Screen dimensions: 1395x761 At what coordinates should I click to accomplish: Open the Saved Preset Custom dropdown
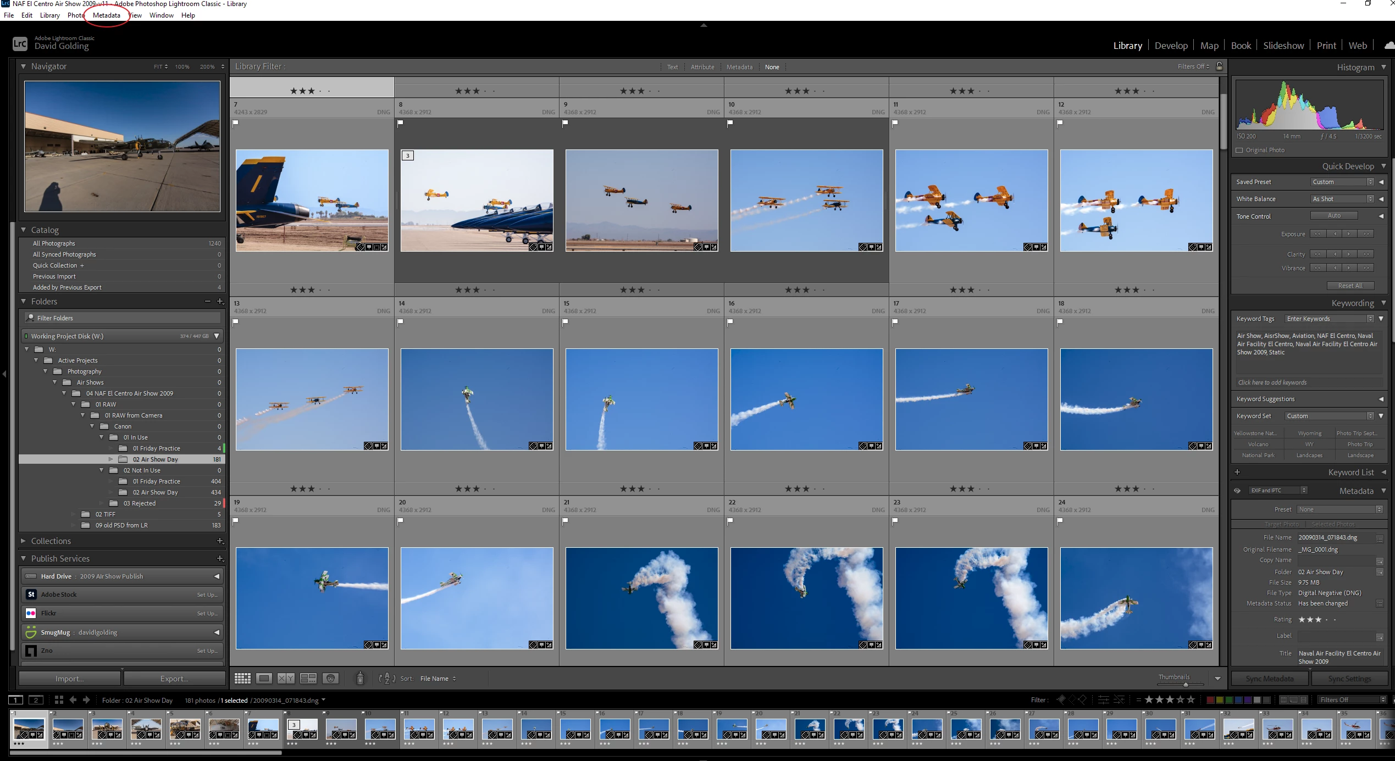click(1342, 182)
